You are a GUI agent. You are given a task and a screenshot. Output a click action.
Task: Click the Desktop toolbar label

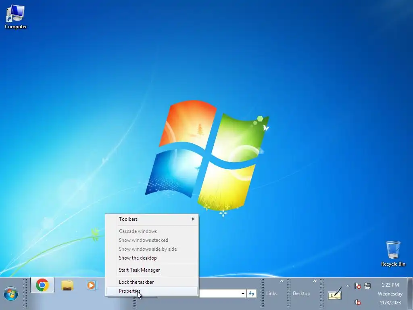(x=301, y=293)
